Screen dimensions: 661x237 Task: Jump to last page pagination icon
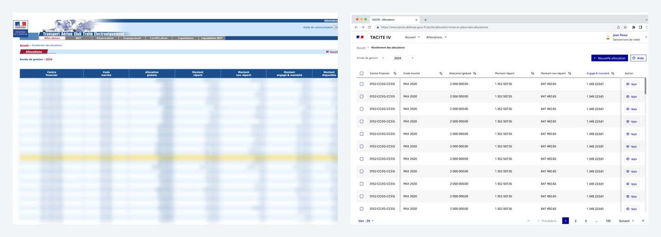[x=643, y=221]
